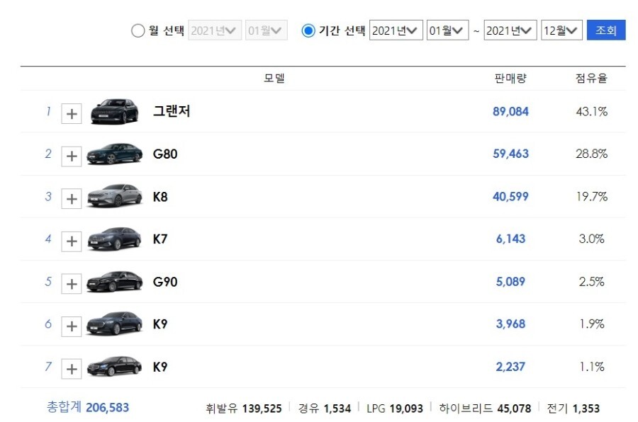
Task: Click the 모델 column header
Action: [x=274, y=78]
